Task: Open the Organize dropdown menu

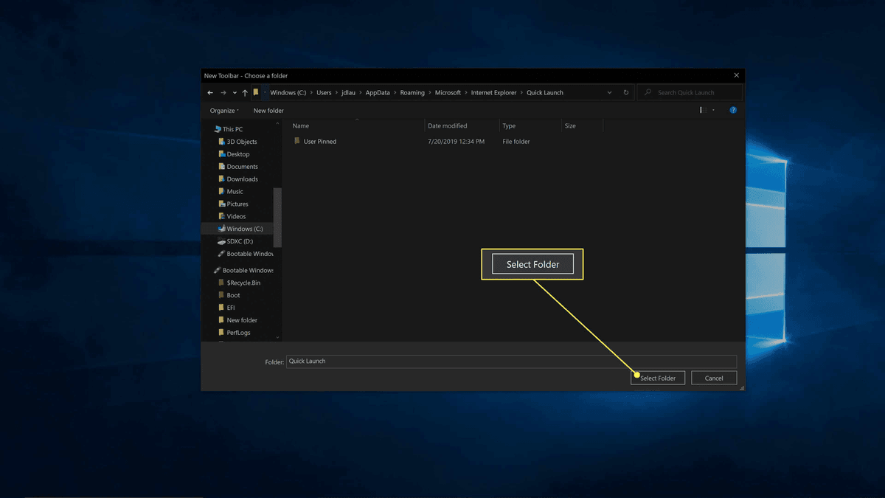Action: [x=223, y=109]
